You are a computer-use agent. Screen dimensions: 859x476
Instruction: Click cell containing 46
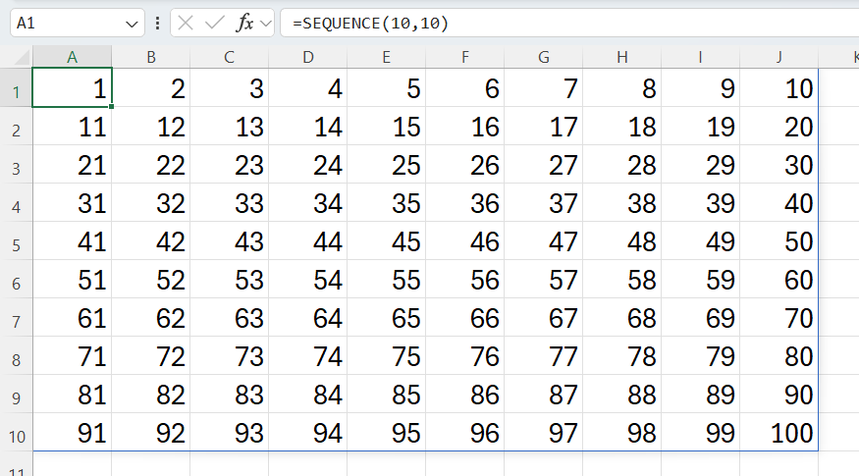pos(465,241)
